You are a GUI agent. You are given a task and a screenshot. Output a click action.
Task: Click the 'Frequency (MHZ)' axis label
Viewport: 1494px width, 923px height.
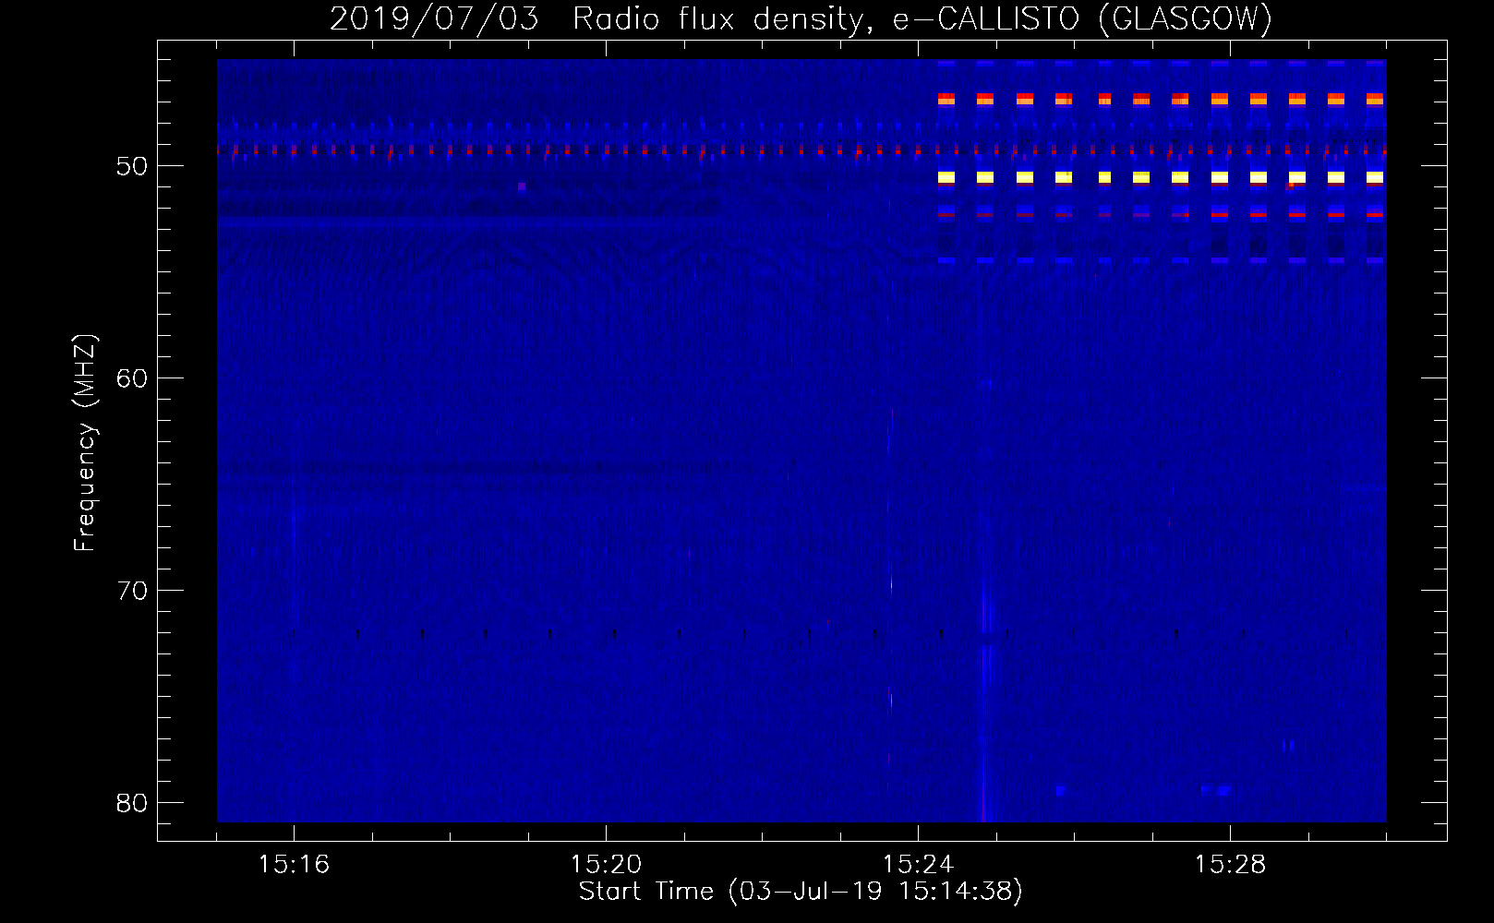point(85,443)
